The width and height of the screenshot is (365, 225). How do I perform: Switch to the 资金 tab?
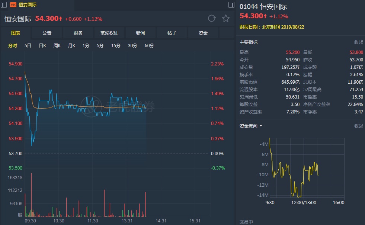[203, 33]
